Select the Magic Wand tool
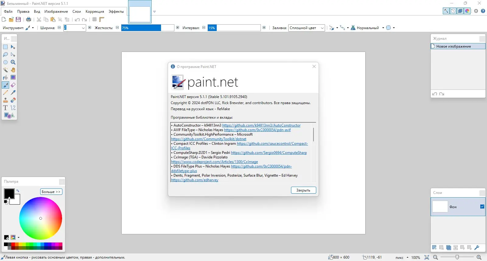Viewport: 487px width, 261px height. [x=5, y=70]
